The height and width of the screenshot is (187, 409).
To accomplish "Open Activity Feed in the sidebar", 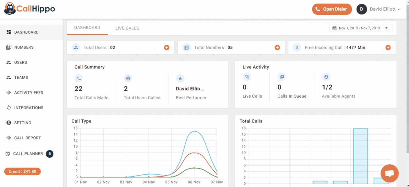I will pyautogui.click(x=31, y=93).
